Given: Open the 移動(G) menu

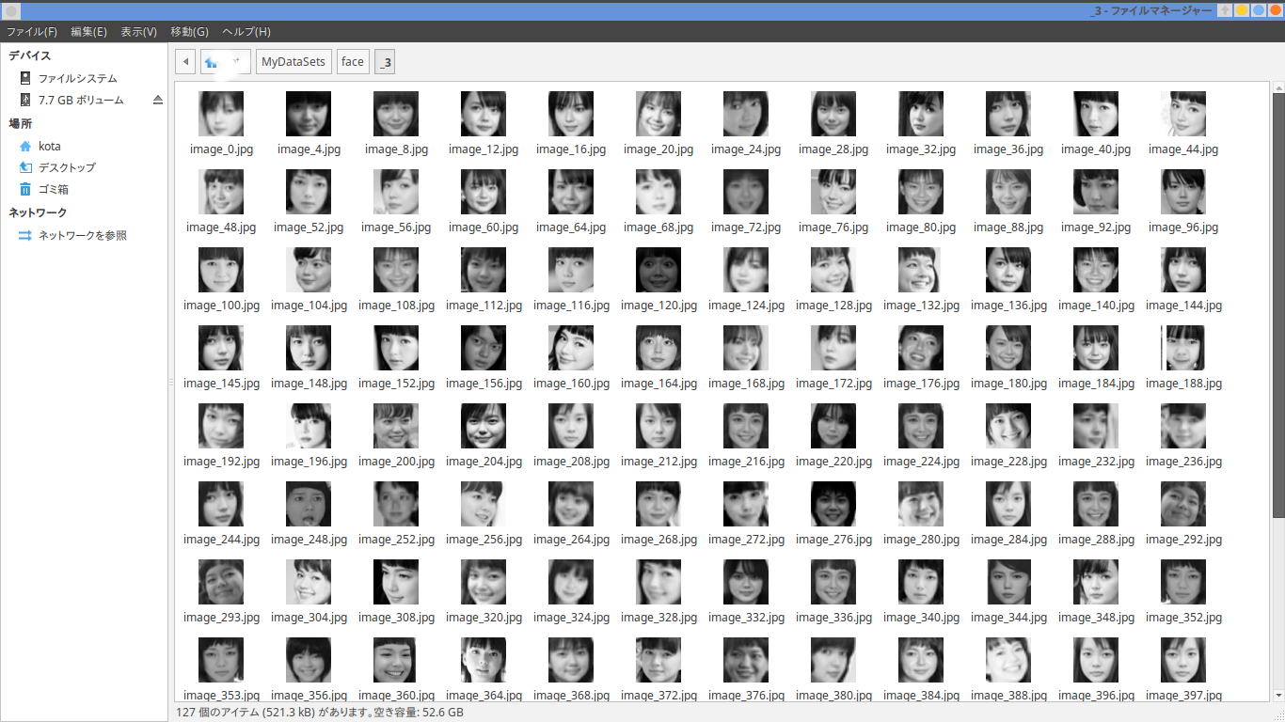Looking at the screenshot, I should tap(188, 31).
